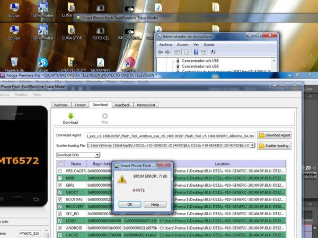Image resolution: width=318 pixels, height=238 pixels.
Task: Click CACHE begin address 0x000000002c740000
Action: [104, 235]
